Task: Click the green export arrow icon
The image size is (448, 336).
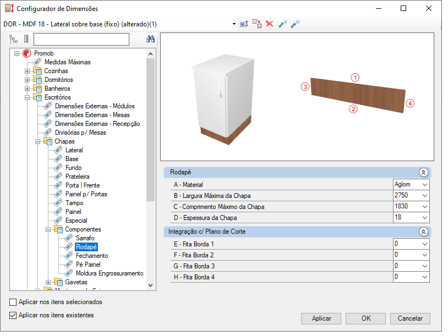Action: (x=282, y=24)
